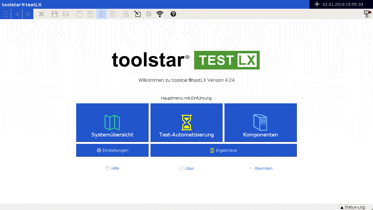Open Help via the question mark icon
Screen dimensions: 373x210
[x=173, y=14]
